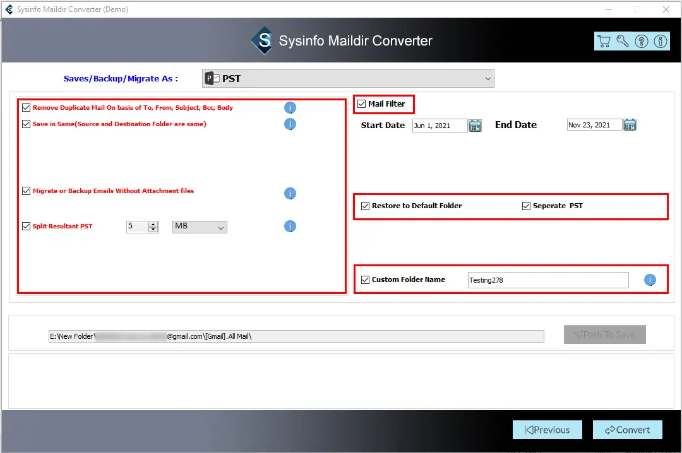This screenshot has width=682, height=453.
Task: Click the E:\New Folder save path field
Action: (296, 336)
